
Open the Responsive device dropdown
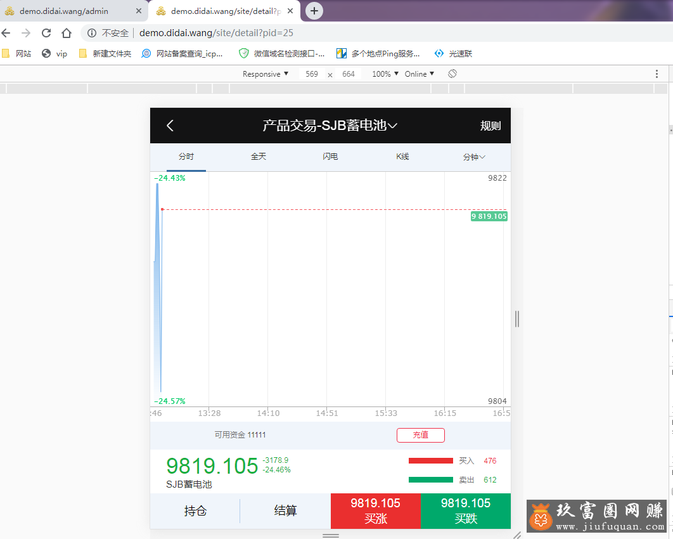coord(266,74)
